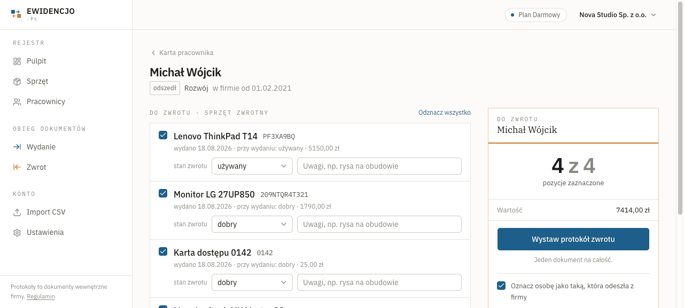Click the Pulpit dashboard icon
The image size is (684, 308).
click(x=17, y=61)
